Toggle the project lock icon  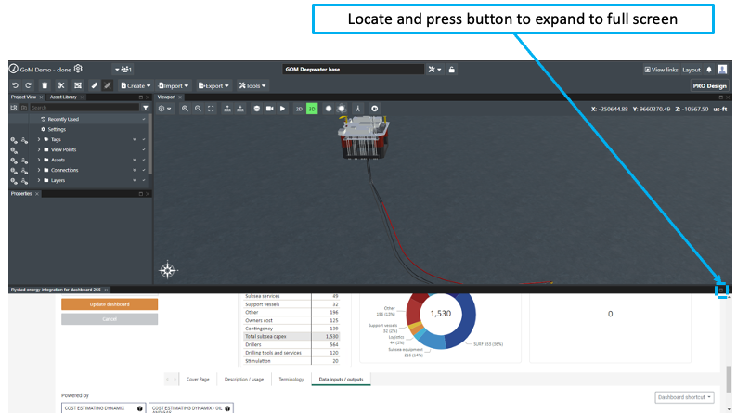(452, 70)
